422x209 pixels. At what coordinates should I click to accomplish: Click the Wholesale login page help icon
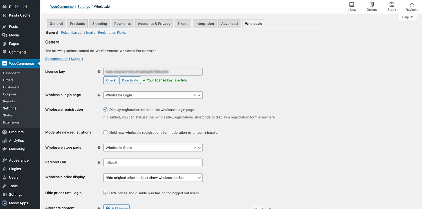99,95
